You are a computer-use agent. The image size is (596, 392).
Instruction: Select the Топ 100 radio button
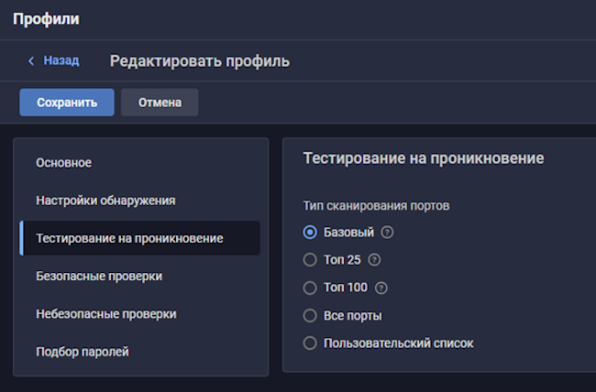pos(310,288)
